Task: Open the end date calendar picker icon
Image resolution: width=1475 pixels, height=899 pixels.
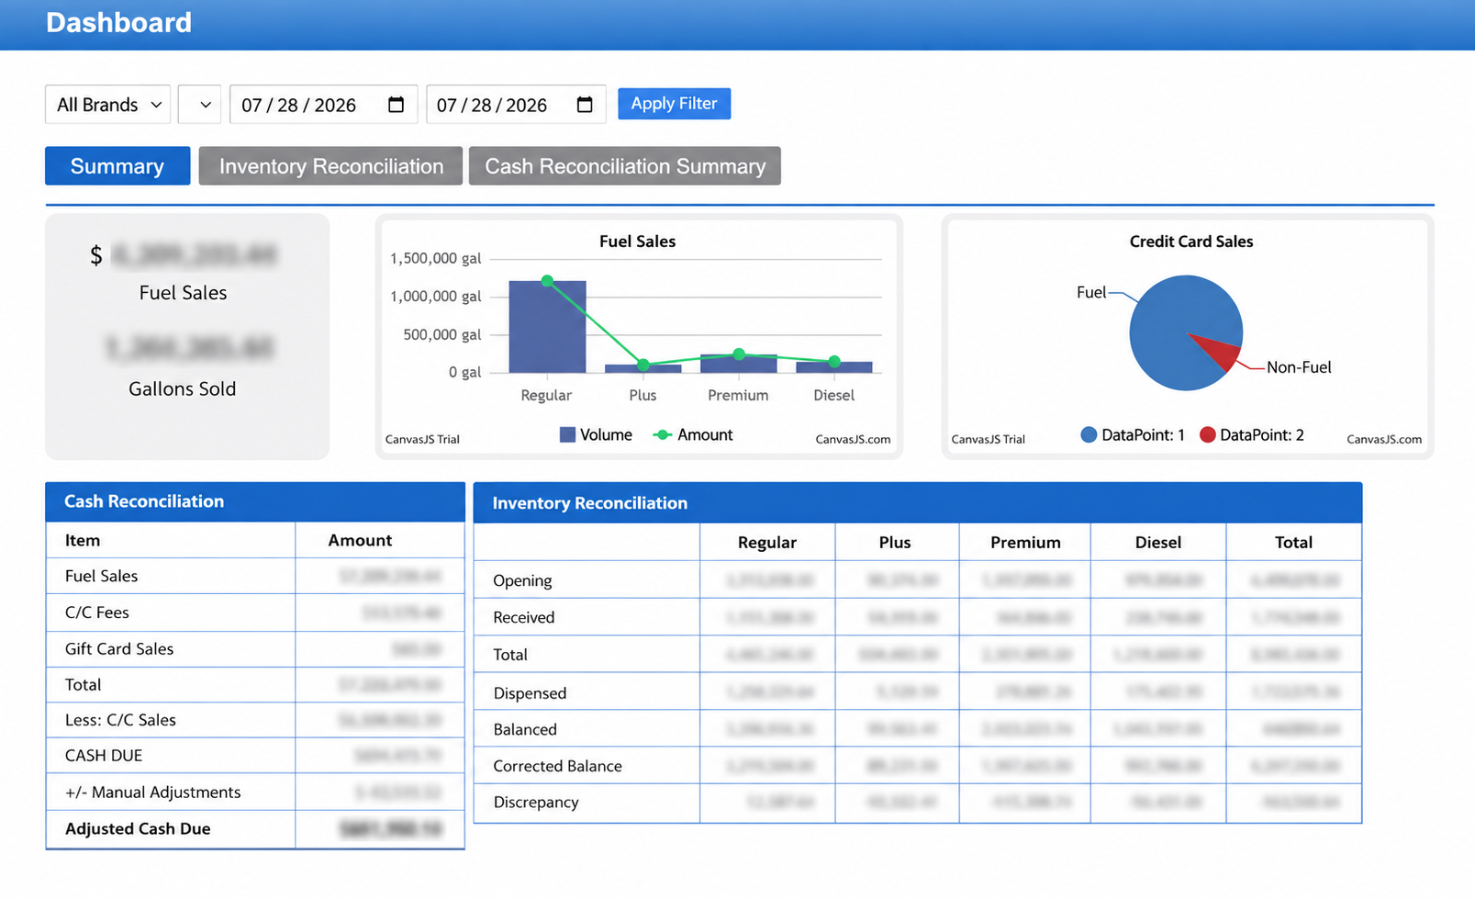Action: pyautogui.click(x=585, y=105)
